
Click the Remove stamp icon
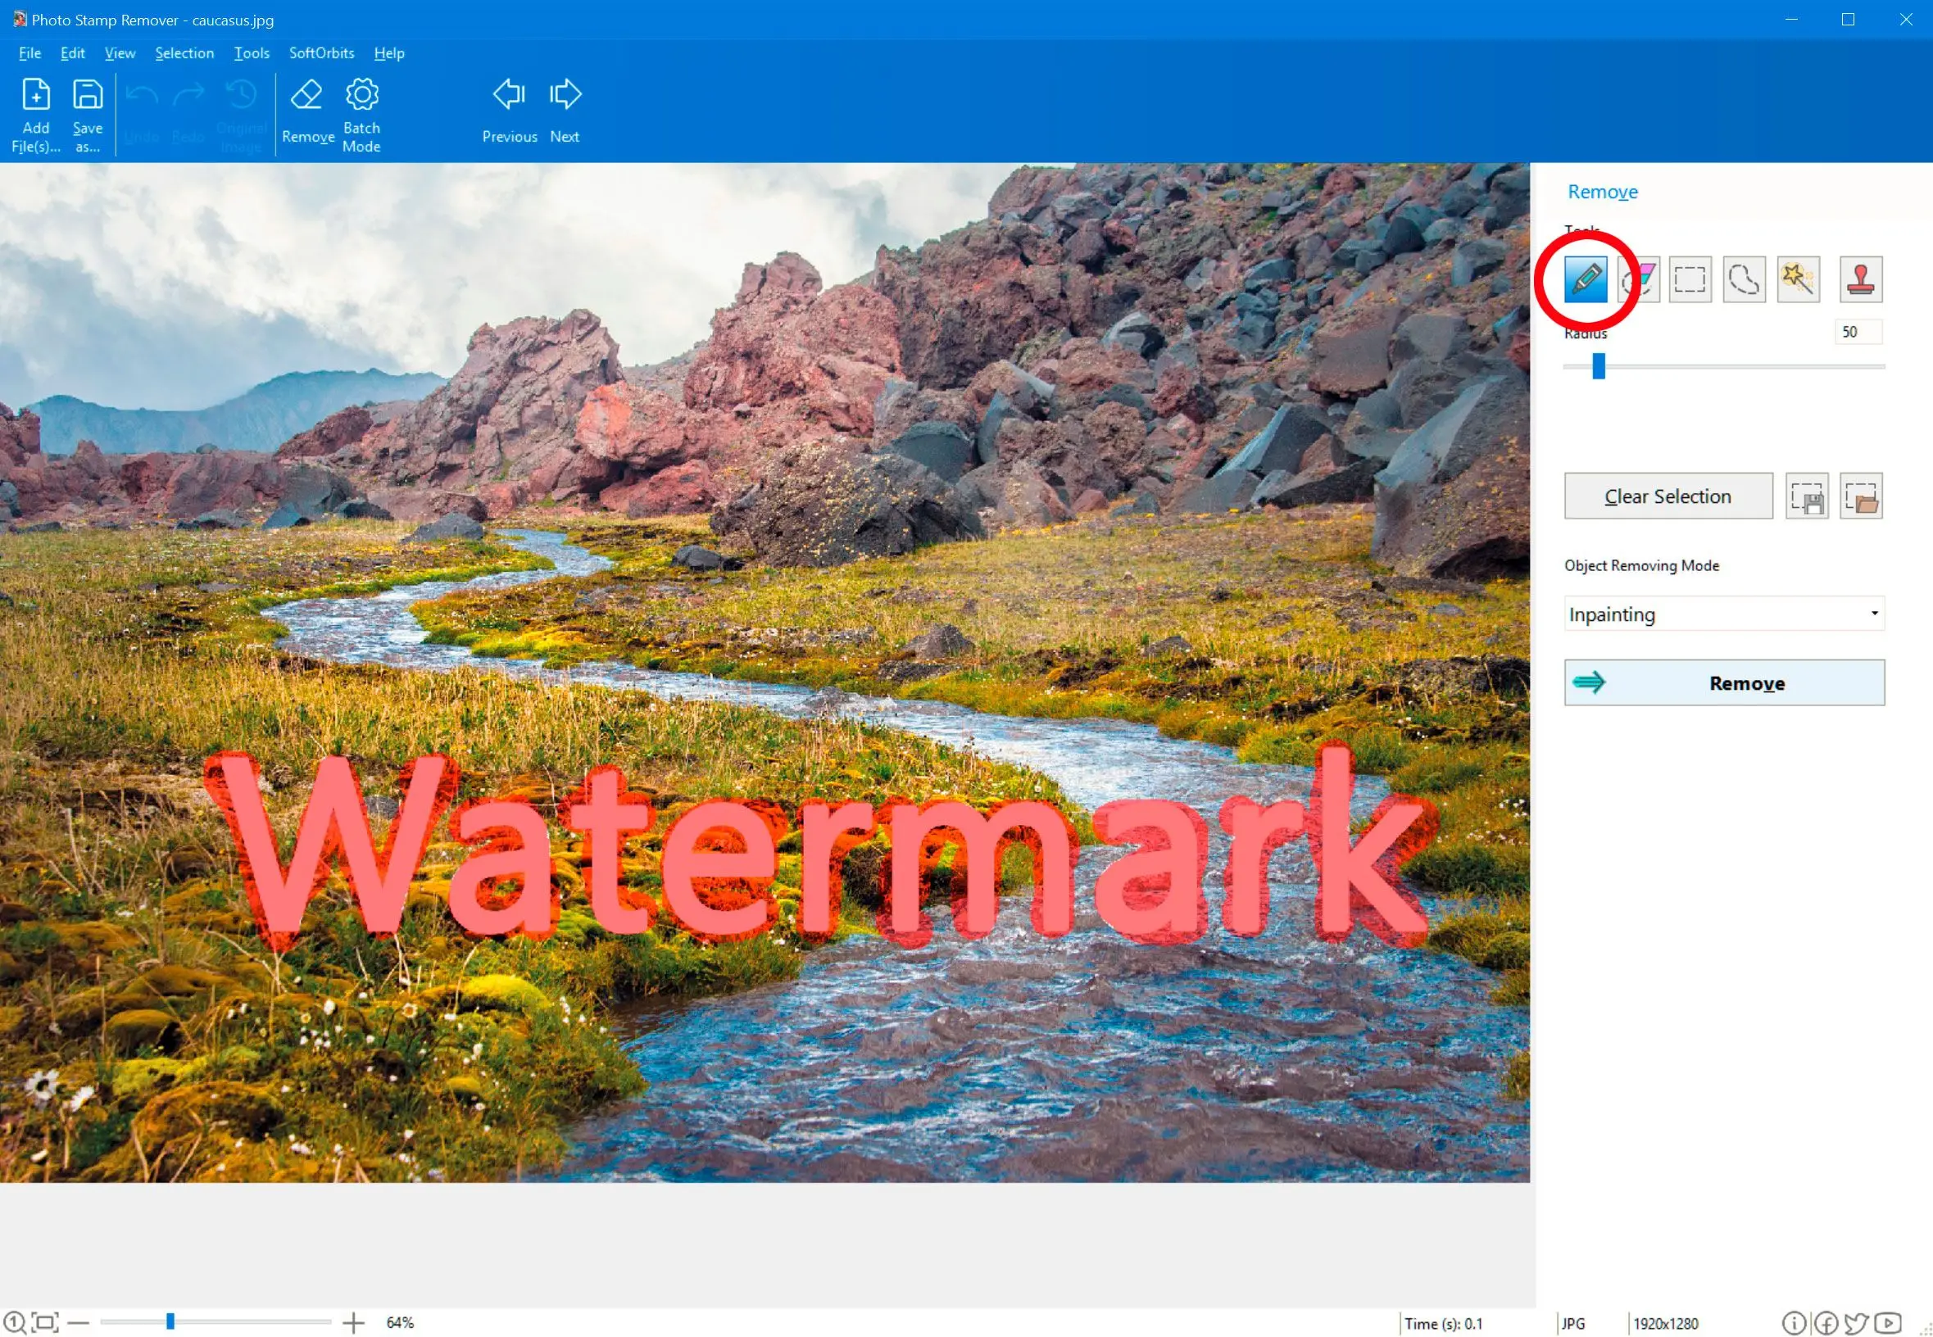1859,278
